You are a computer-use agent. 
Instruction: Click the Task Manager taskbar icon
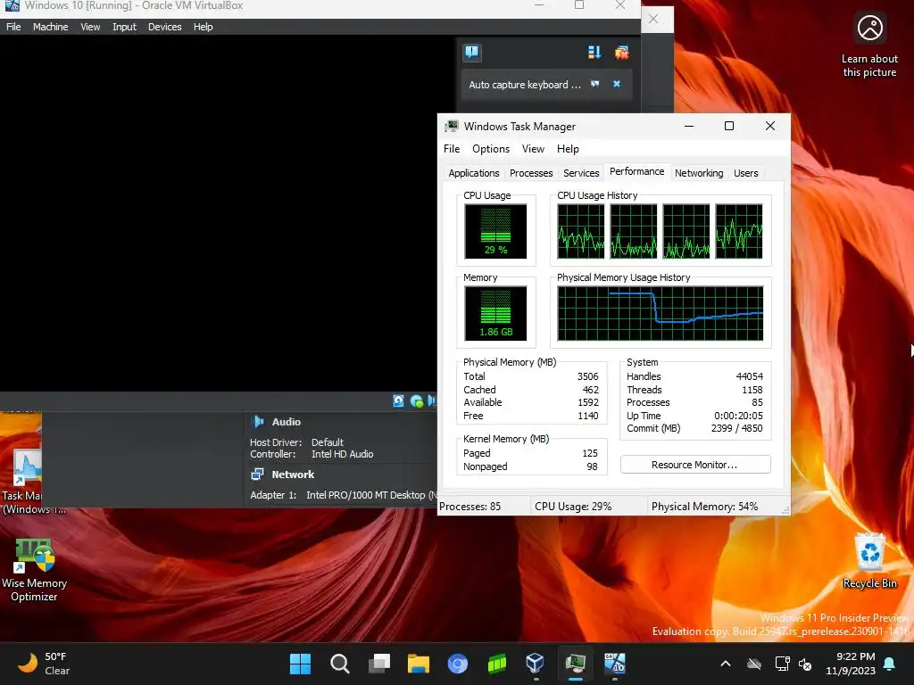point(576,664)
